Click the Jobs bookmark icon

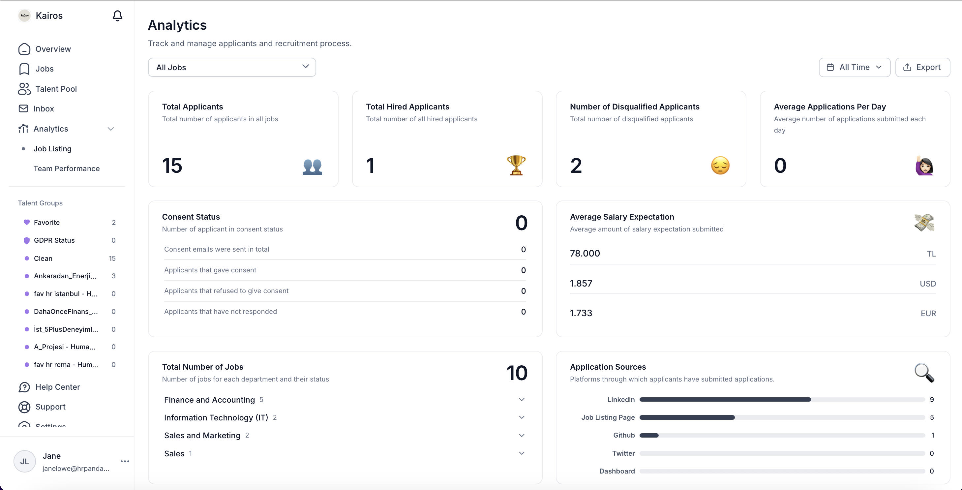pyautogui.click(x=24, y=69)
